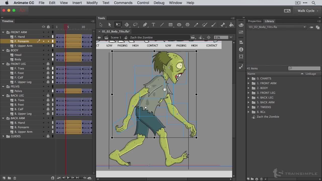Select the Subselection tool

(x=109, y=25)
